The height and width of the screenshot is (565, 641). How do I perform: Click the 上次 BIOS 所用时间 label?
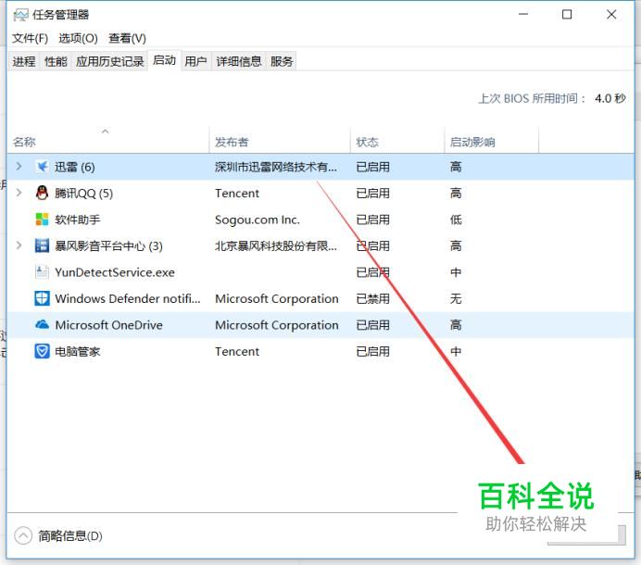point(532,98)
